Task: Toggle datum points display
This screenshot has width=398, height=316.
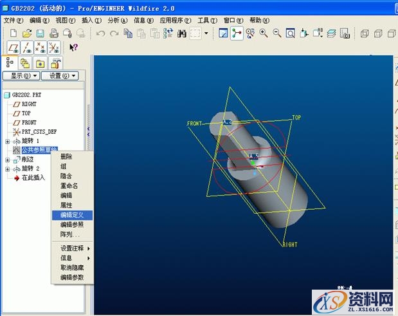Action: [x=41, y=48]
